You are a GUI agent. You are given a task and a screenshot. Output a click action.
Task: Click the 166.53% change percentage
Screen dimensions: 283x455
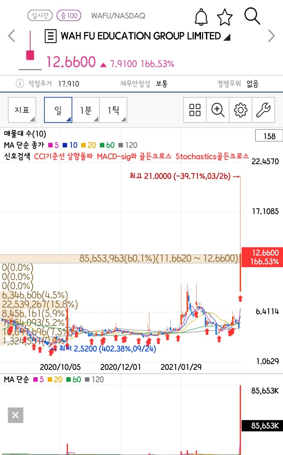point(157,64)
